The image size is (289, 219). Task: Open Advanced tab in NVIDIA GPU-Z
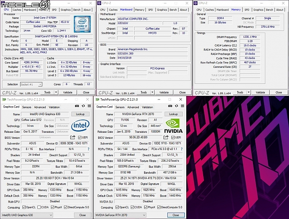[x=133, y=107]
